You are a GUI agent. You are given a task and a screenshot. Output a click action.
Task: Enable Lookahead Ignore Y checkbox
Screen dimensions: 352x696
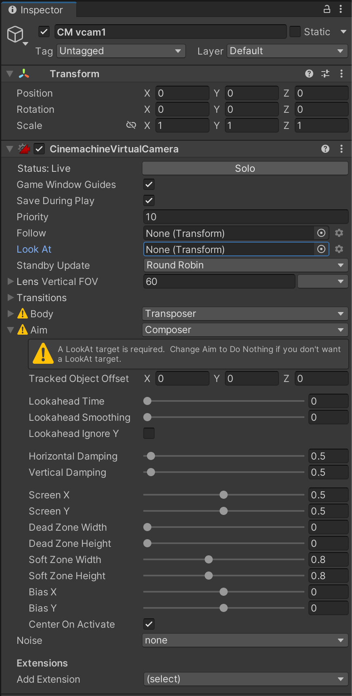click(x=149, y=433)
